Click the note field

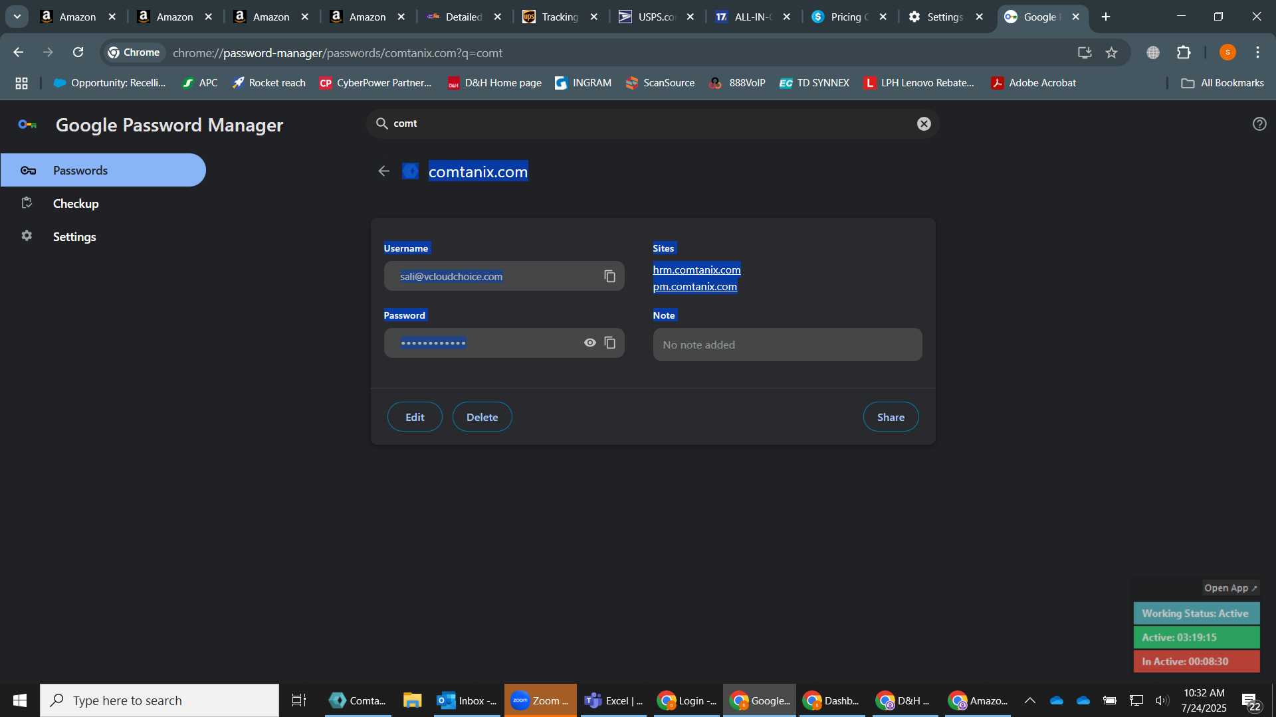tap(788, 345)
